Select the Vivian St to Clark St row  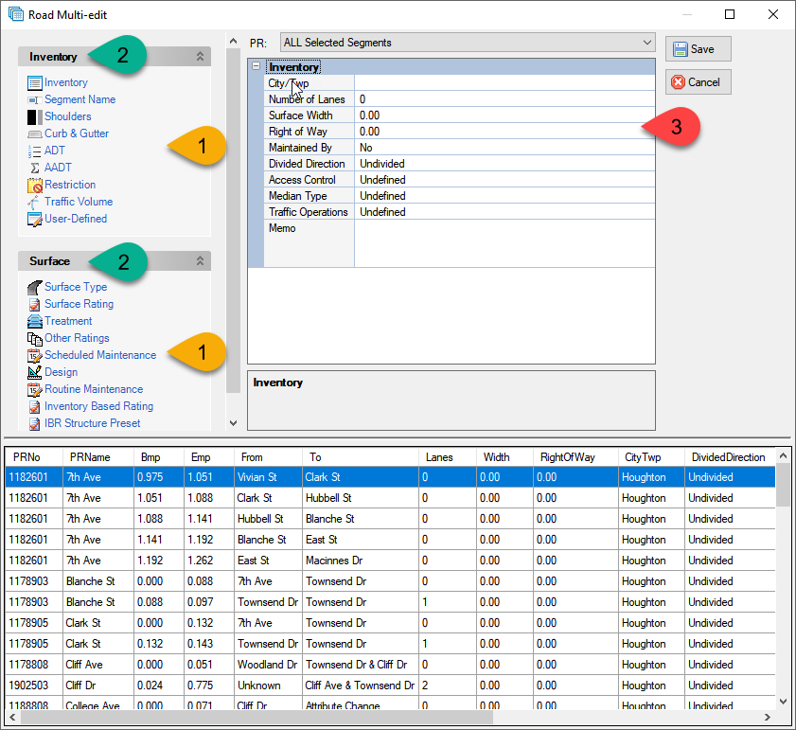coord(390,477)
